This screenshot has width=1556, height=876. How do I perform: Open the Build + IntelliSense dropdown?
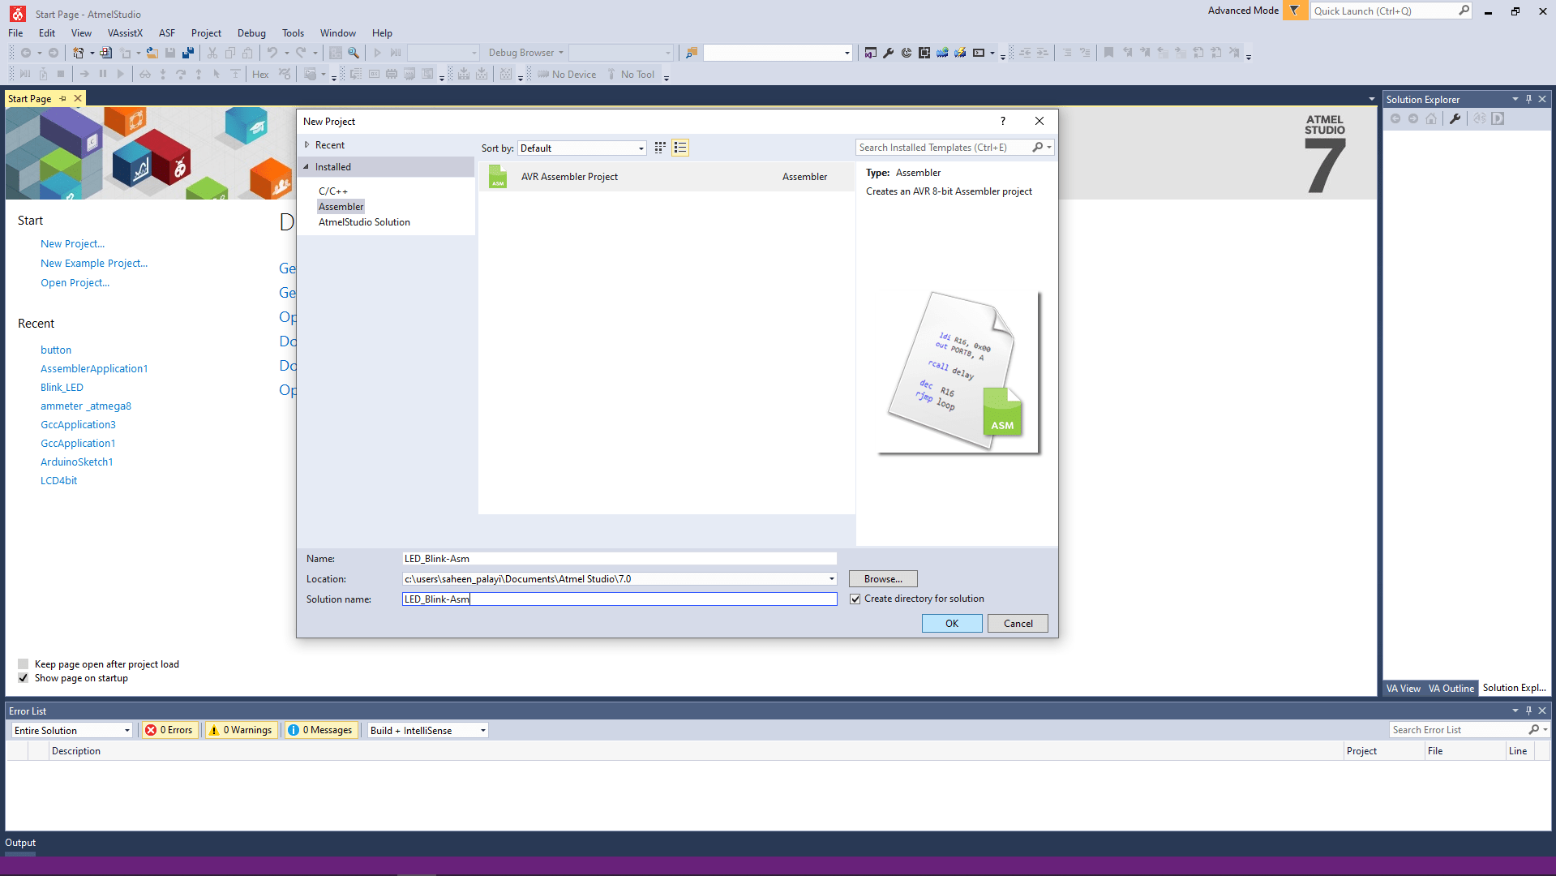tap(428, 730)
